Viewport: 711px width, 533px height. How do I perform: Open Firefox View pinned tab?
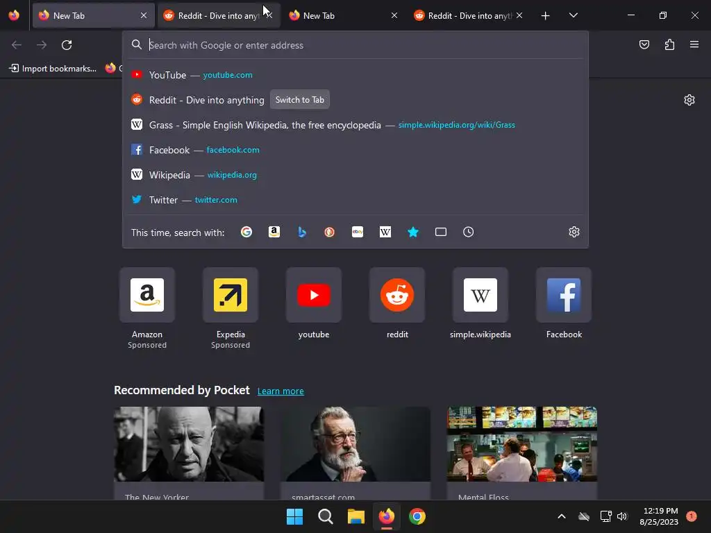(14, 15)
